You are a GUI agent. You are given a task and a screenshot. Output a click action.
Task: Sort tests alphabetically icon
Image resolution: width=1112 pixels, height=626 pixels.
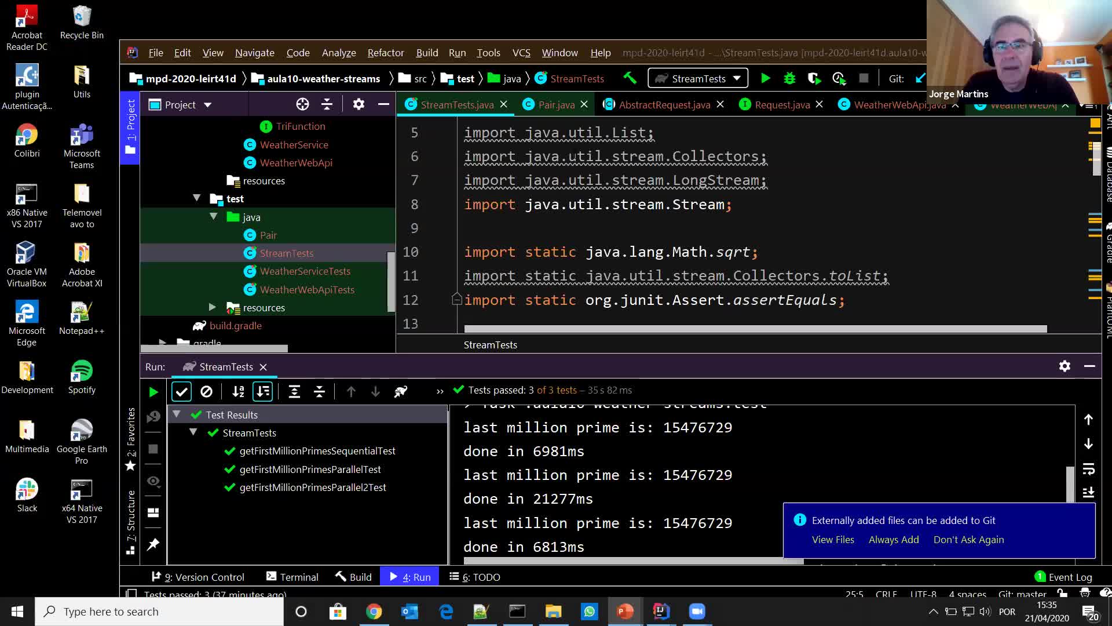238,392
